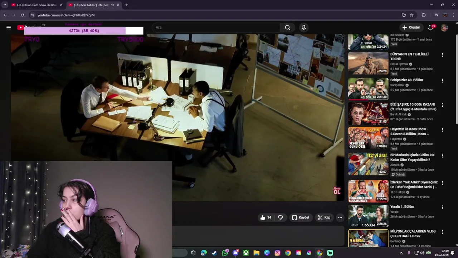Image resolution: width=458 pixels, height=258 pixels.
Task: Open Chrome extensions puzzle icon
Action: click(424, 15)
